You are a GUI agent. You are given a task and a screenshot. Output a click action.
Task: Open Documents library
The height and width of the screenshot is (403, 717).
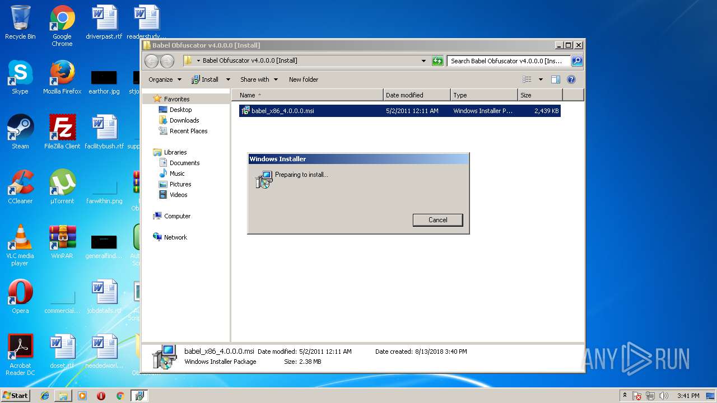pos(184,163)
